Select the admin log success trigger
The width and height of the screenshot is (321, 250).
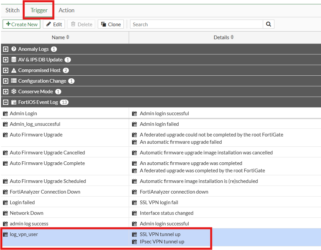[x=29, y=224]
